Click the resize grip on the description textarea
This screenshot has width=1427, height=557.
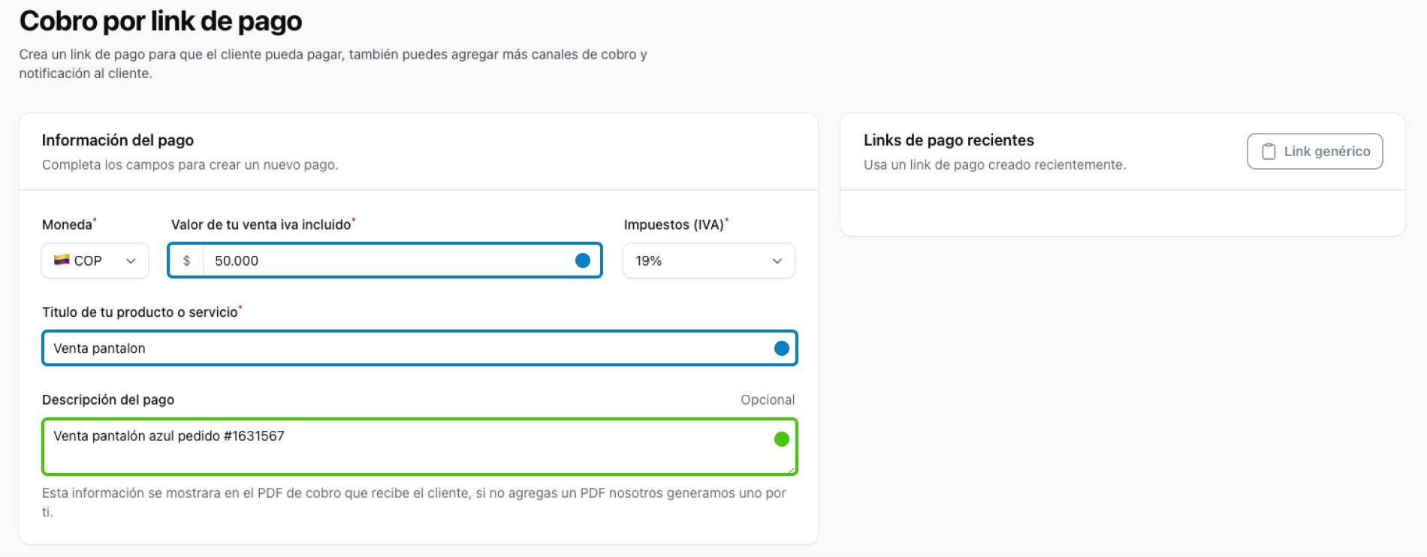tap(792, 469)
